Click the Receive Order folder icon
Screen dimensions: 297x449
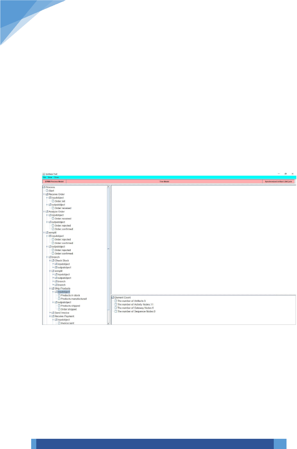coord(47,194)
